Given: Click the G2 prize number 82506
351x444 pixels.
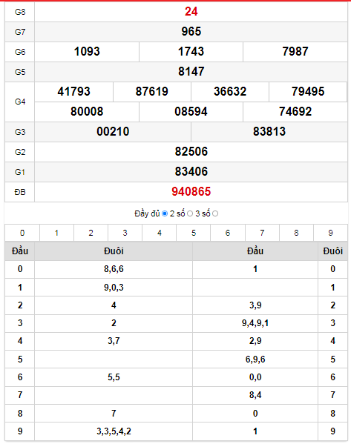Looking at the screenshot, I should click(x=191, y=151).
